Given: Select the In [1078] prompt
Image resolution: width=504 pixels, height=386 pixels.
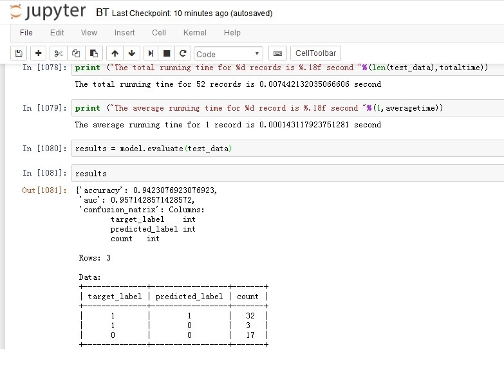Looking at the screenshot, I should [44, 68].
